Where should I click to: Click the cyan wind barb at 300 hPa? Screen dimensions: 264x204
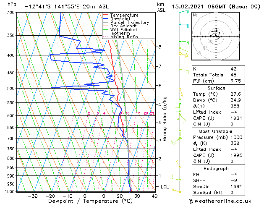click(184, 12)
